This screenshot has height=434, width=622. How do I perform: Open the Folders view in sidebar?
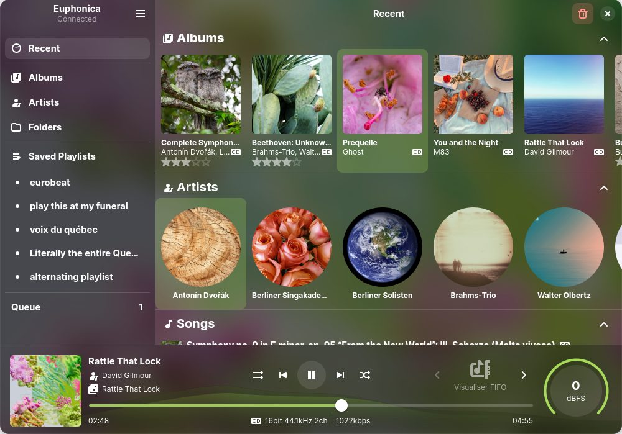tap(77, 127)
